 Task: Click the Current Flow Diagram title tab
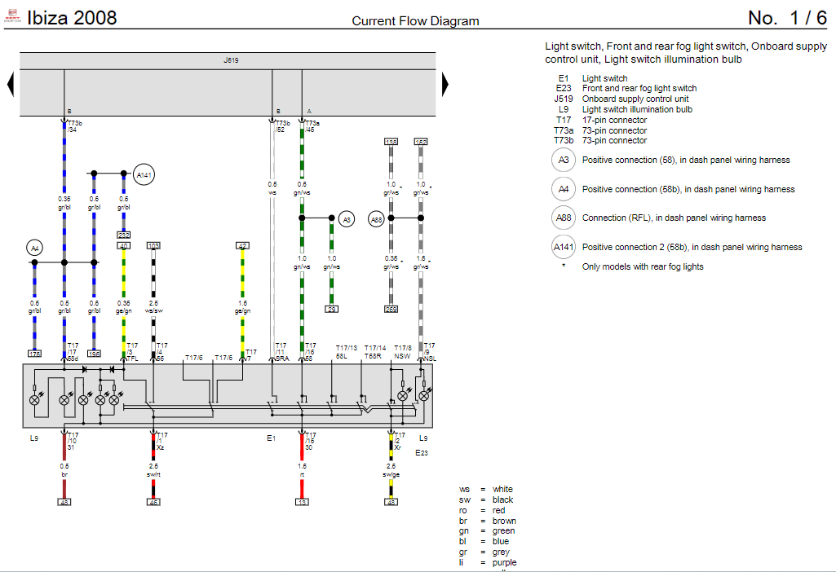pos(415,21)
